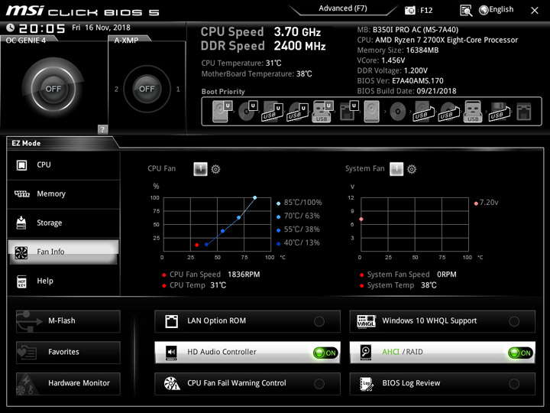Viewport: 550px width, 413px height.
Task: Click the BIOS log document icon
Action: pos(366,383)
